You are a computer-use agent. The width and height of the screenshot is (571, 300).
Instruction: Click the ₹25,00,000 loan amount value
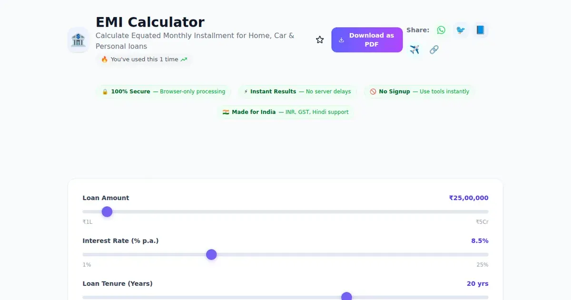pyautogui.click(x=469, y=198)
